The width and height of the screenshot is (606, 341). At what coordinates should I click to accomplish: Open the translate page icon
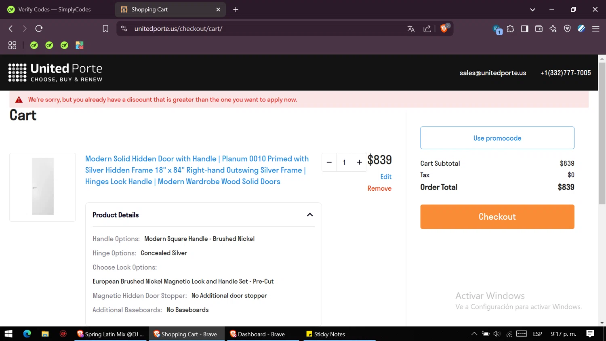pos(411,29)
